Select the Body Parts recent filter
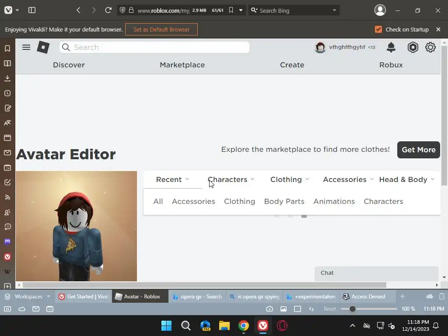 tap(284, 201)
